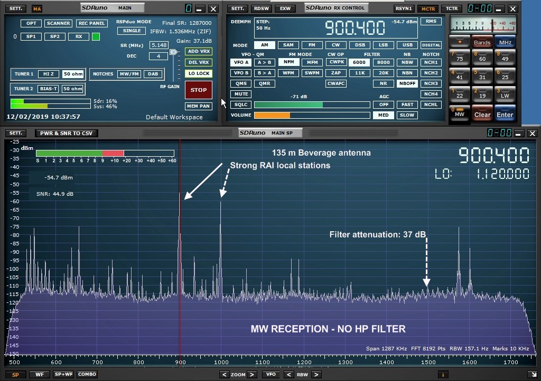Open the Bands keypad button
Screen dimensions: 541x381
(x=482, y=42)
